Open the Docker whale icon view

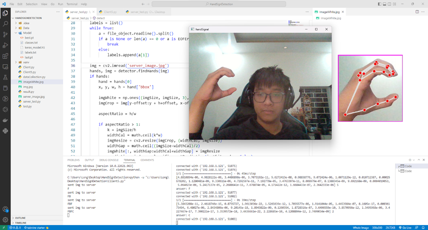5,120
